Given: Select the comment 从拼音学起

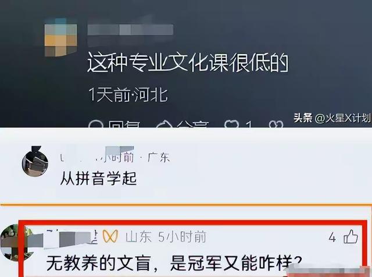Looking at the screenshot, I should tap(98, 178).
